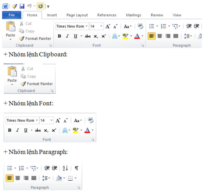Image resolution: width=204 pixels, height=192 pixels.
Task: Toggle Italic in the top ribbon
Action: coord(67,36)
